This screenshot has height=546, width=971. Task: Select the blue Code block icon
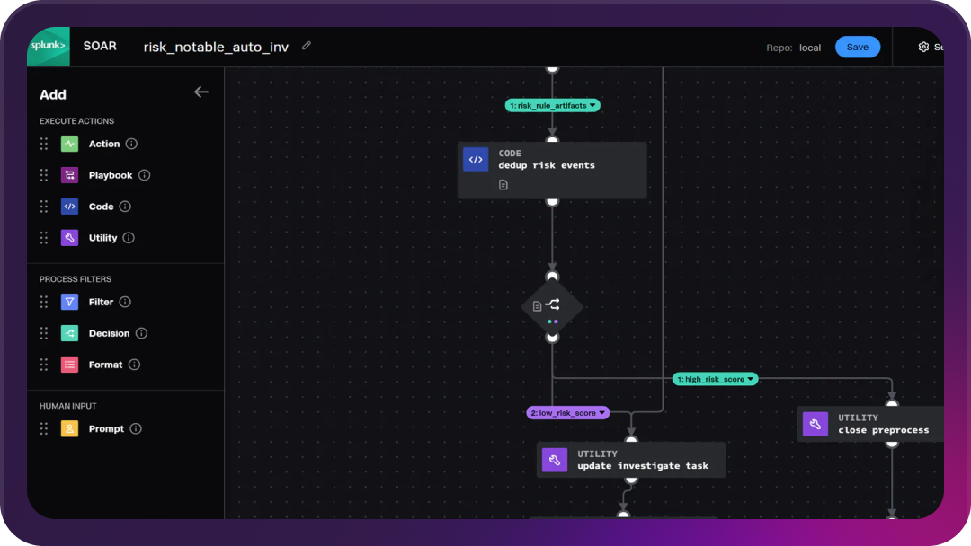[69, 207]
